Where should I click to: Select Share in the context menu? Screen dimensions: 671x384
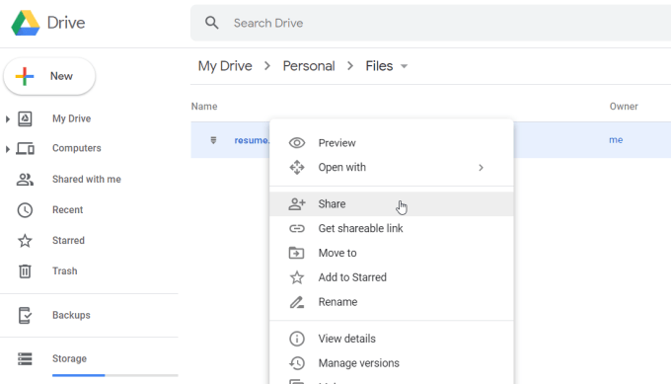[392, 204]
